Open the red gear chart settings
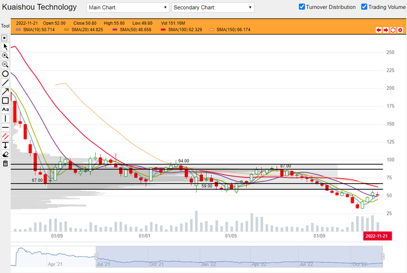 point(400,30)
